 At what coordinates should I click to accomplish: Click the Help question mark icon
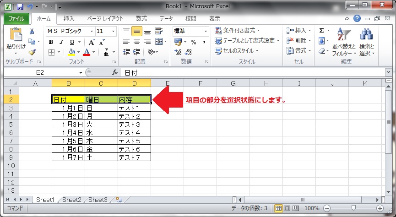357,18
